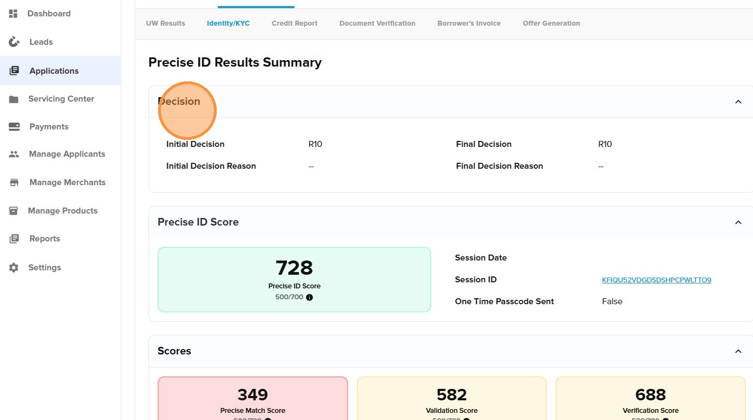
Task: Click the Manage Merchants storefront icon
Action: pos(14,182)
